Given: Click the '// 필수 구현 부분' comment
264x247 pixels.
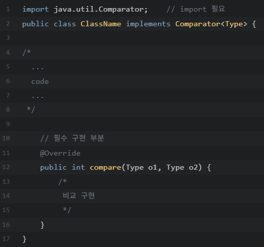Looking at the screenshot, I should 72,138.
